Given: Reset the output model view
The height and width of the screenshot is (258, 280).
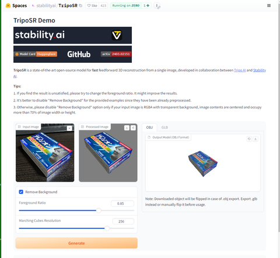Looking at the screenshot, I should click(249, 139).
